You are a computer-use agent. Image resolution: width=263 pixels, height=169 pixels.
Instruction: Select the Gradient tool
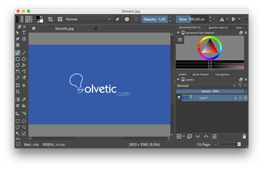[18, 99]
